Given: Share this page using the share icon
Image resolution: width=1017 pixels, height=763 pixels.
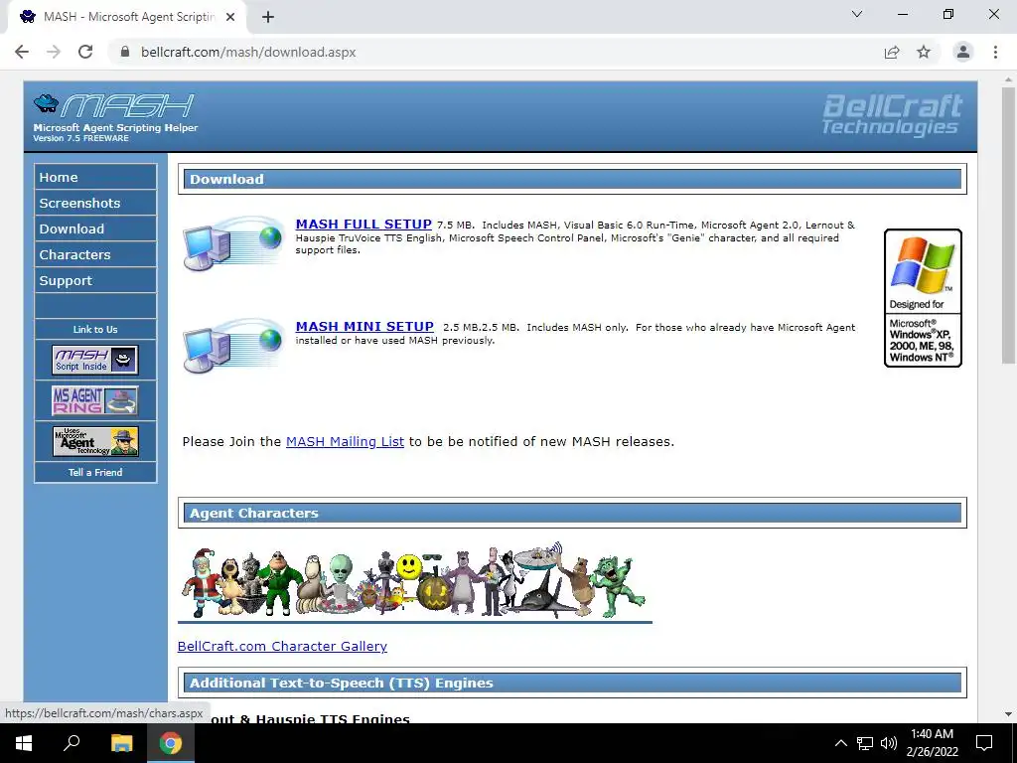Looking at the screenshot, I should coord(892,52).
